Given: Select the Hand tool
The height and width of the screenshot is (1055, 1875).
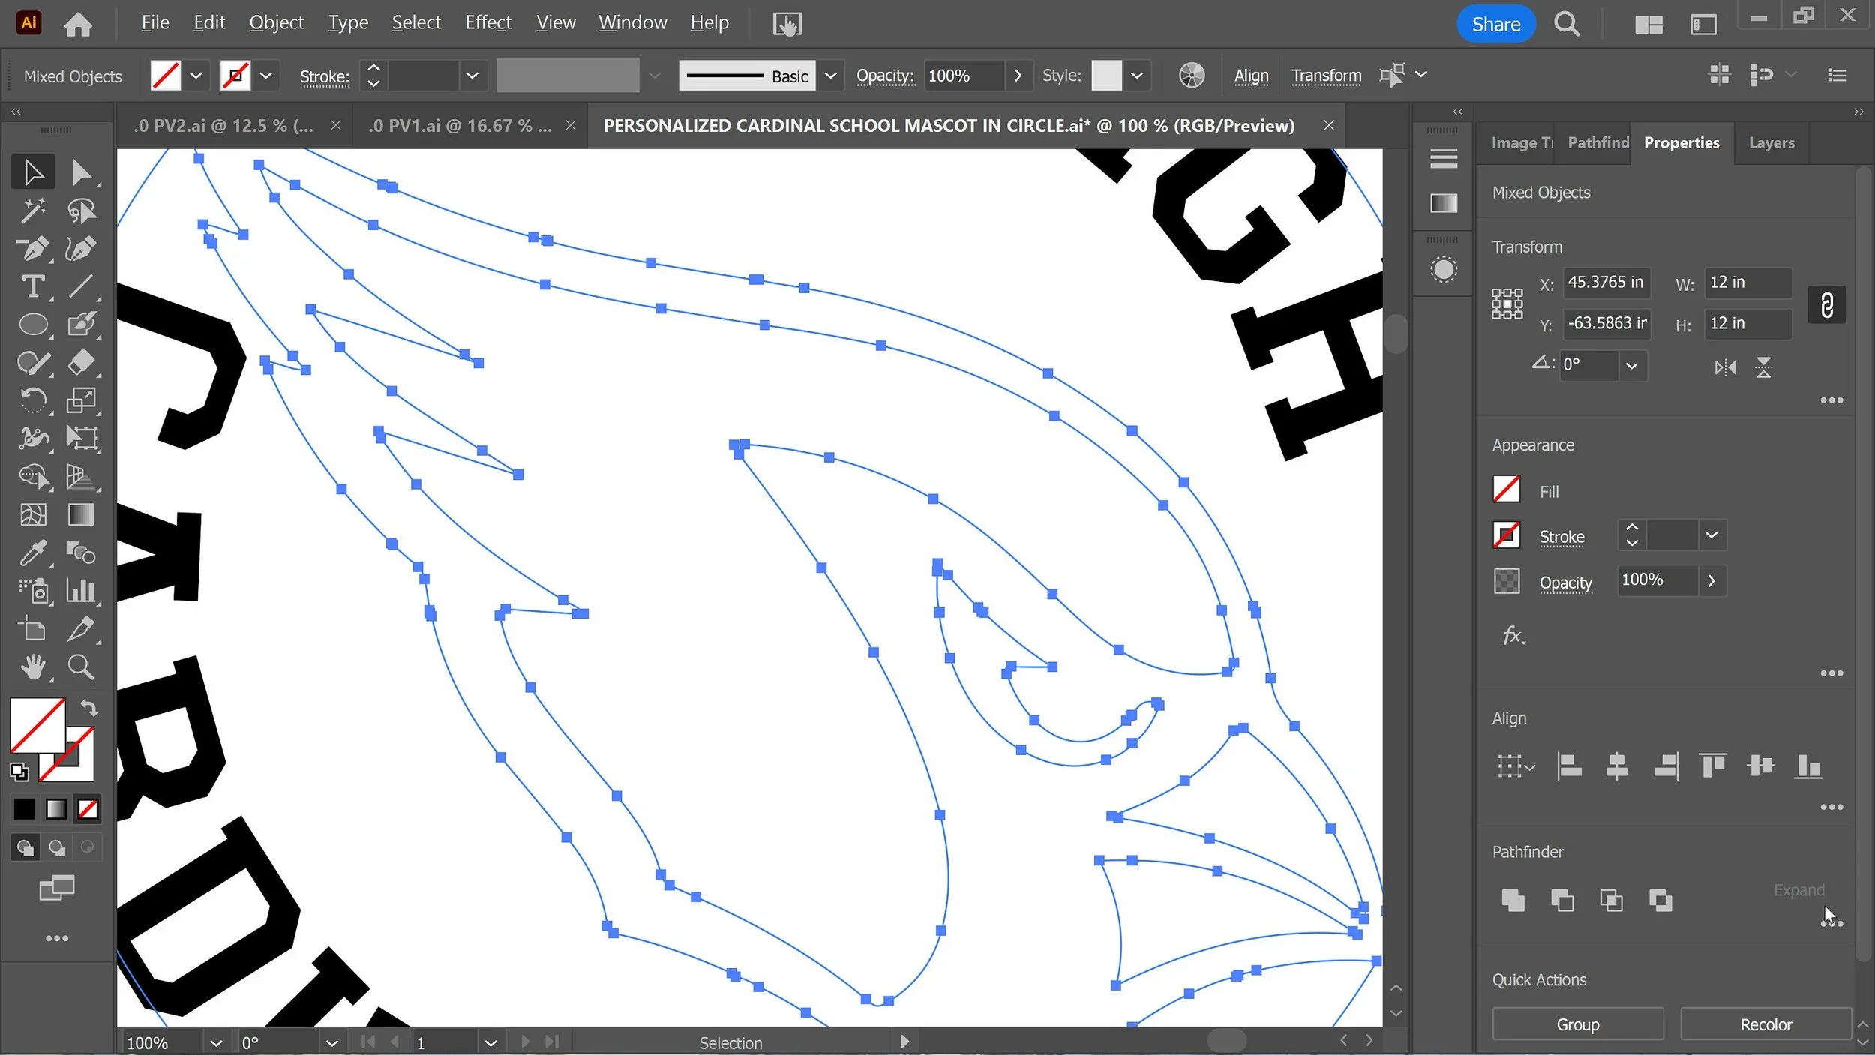Looking at the screenshot, I should point(32,667).
